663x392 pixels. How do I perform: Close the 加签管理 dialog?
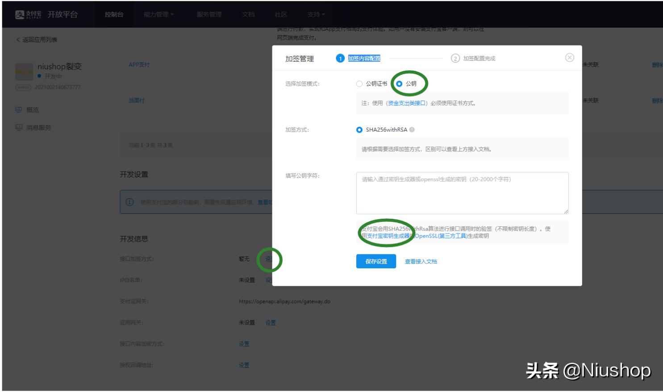click(569, 58)
